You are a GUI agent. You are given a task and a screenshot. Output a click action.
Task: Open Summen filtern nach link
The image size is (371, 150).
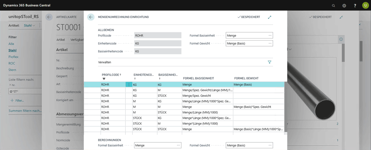(25, 111)
